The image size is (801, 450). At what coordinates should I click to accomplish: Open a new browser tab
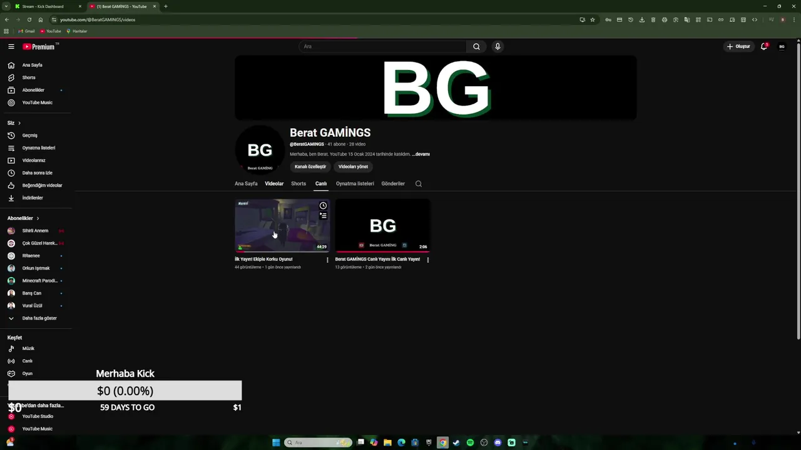(166, 6)
